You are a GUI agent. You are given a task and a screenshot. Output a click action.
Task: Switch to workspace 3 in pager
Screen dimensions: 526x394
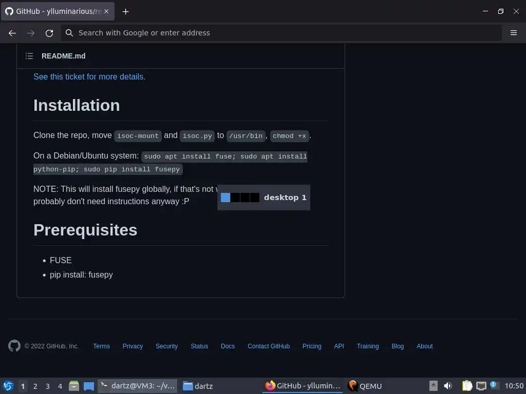pos(48,386)
